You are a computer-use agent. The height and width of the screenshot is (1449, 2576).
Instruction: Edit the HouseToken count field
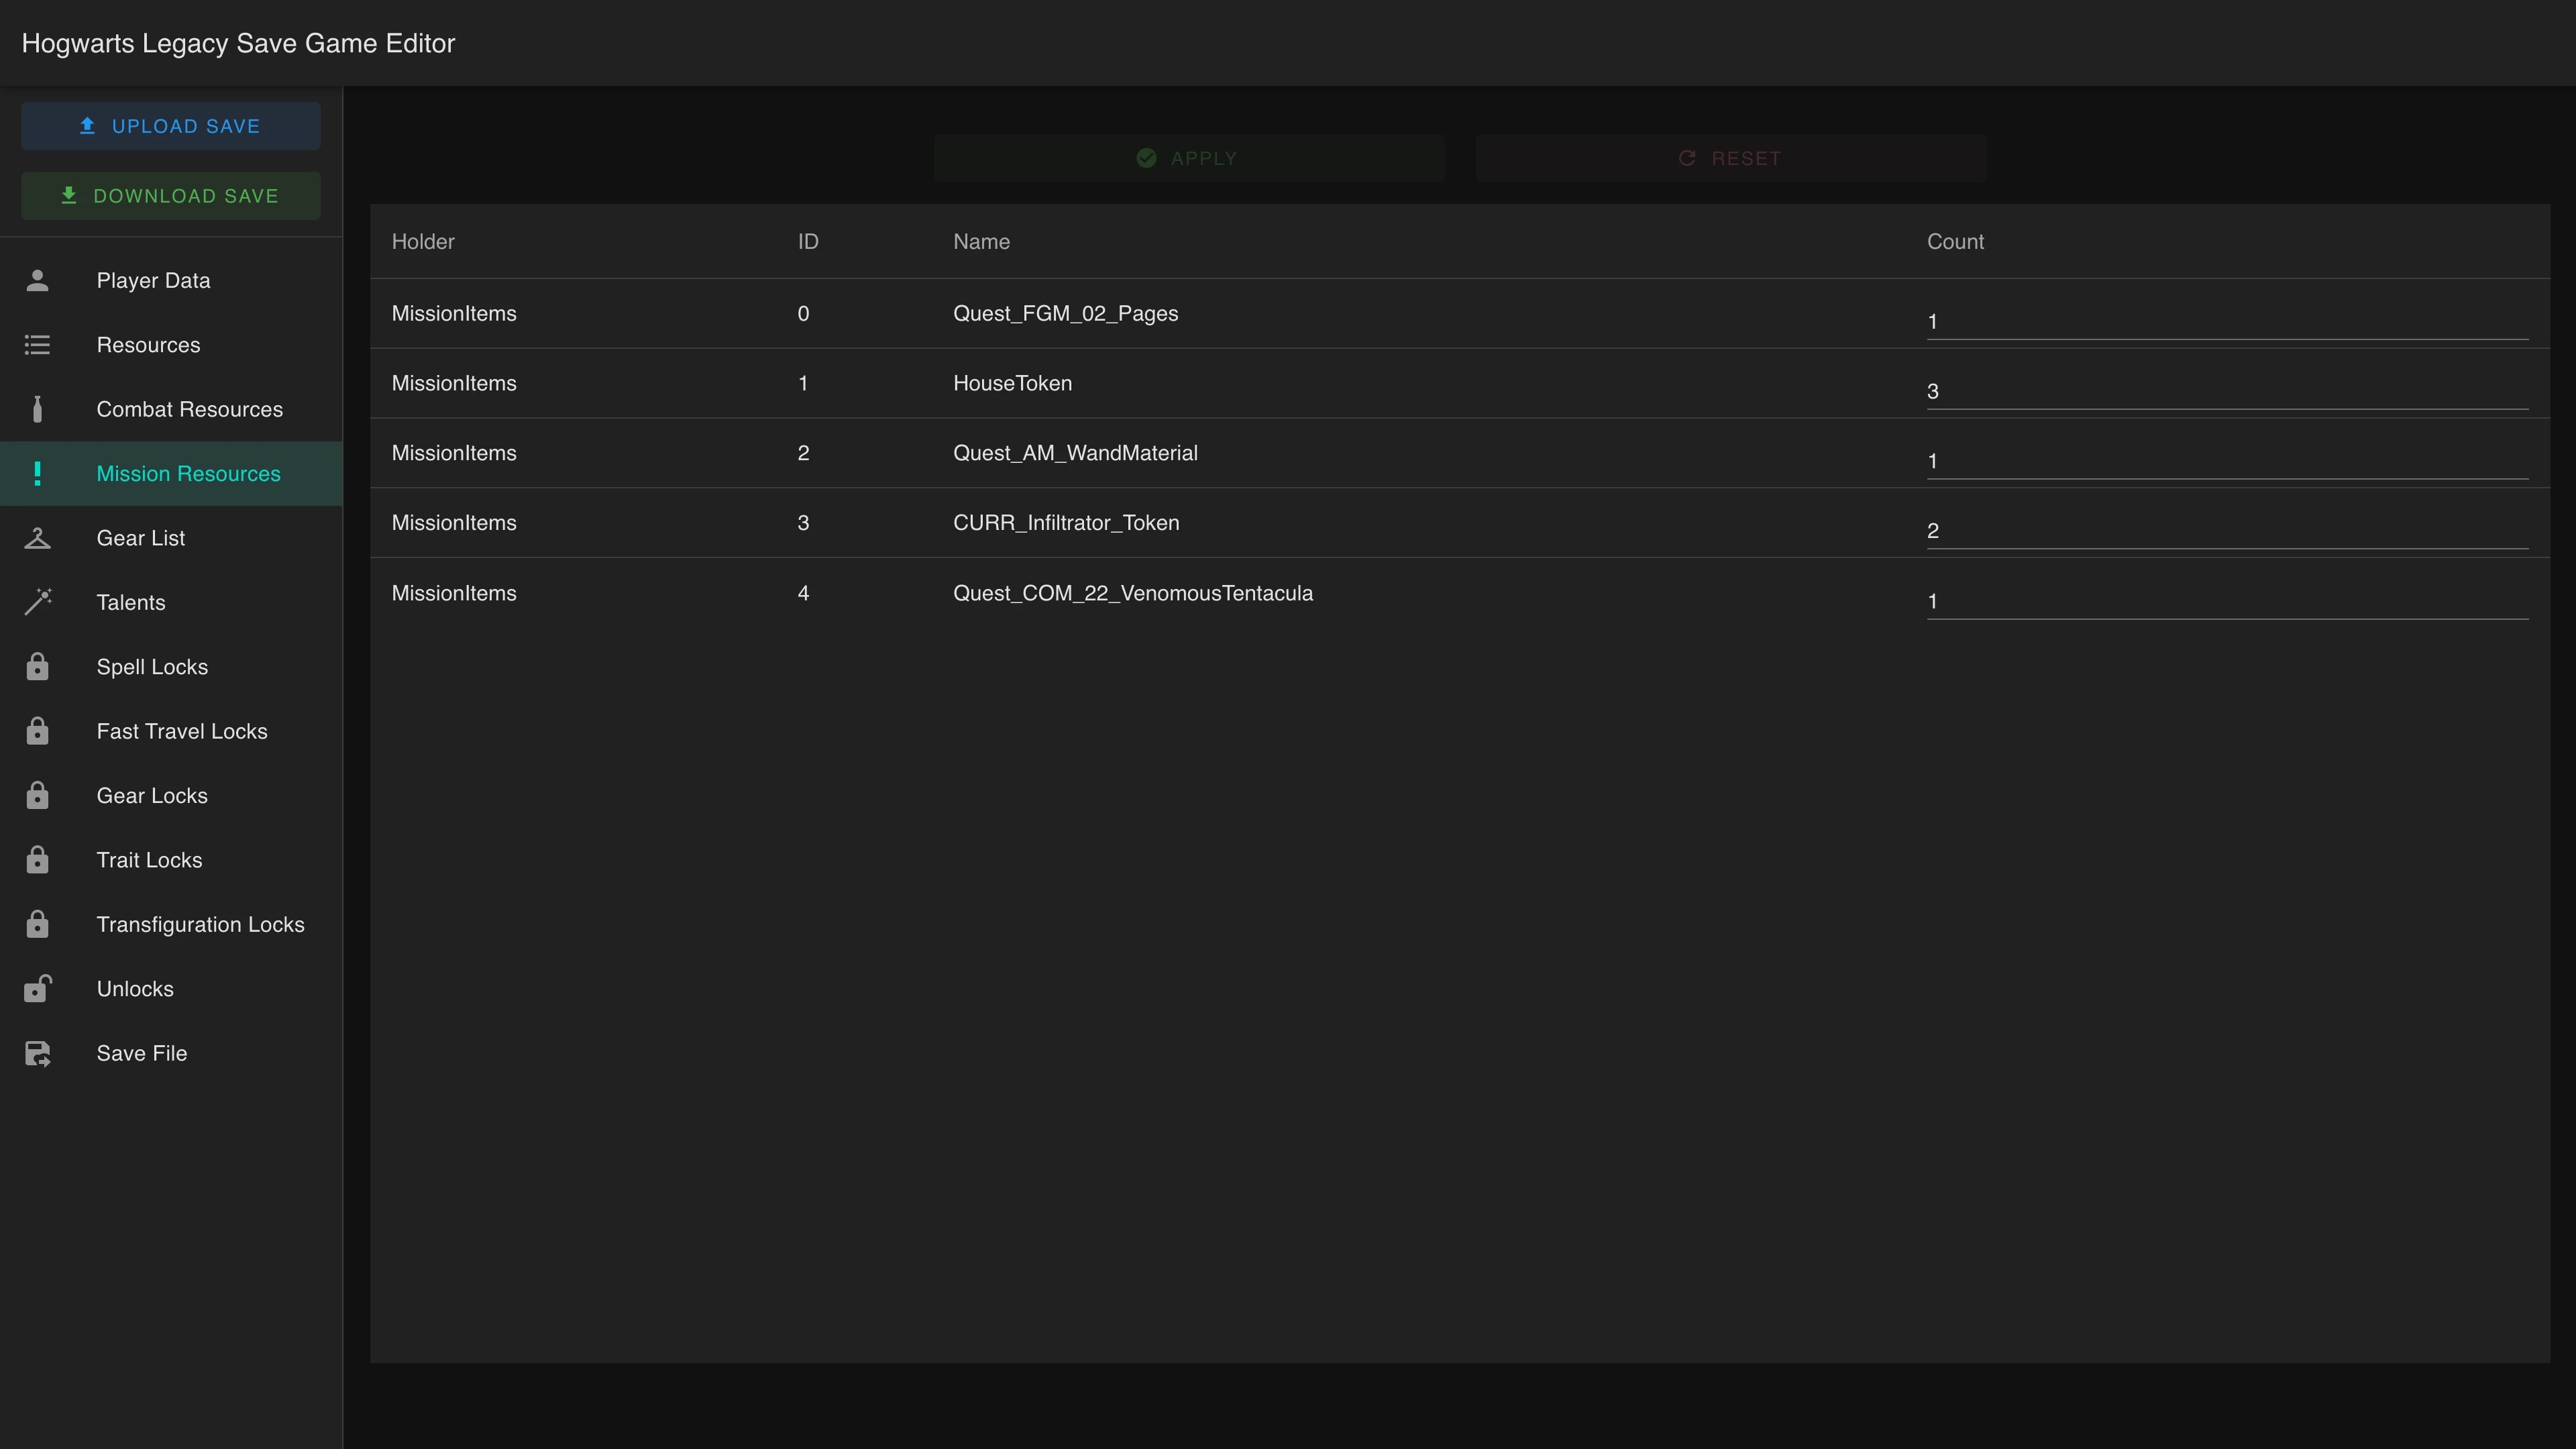2227,392
